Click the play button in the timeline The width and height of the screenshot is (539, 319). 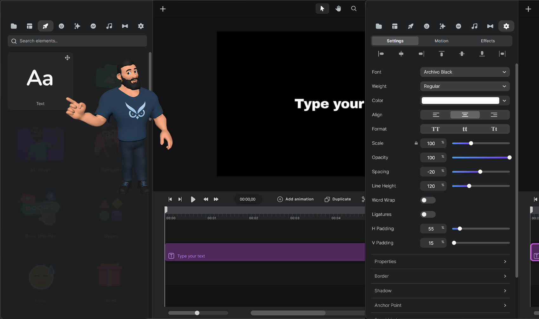pyautogui.click(x=193, y=199)
